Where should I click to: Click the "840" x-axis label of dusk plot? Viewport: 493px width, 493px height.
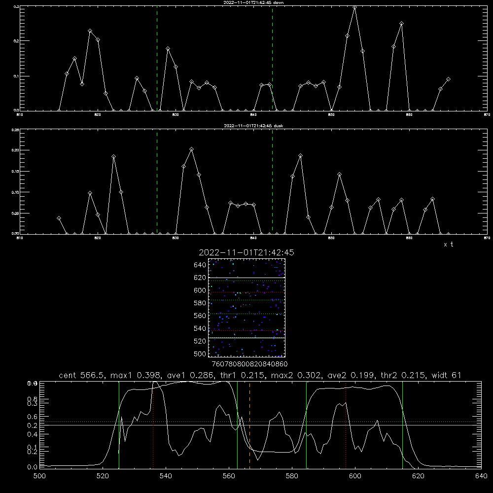coord(253,238)
